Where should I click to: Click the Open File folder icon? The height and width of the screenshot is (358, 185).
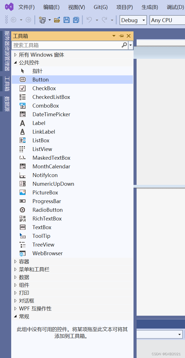coord(57,20)
